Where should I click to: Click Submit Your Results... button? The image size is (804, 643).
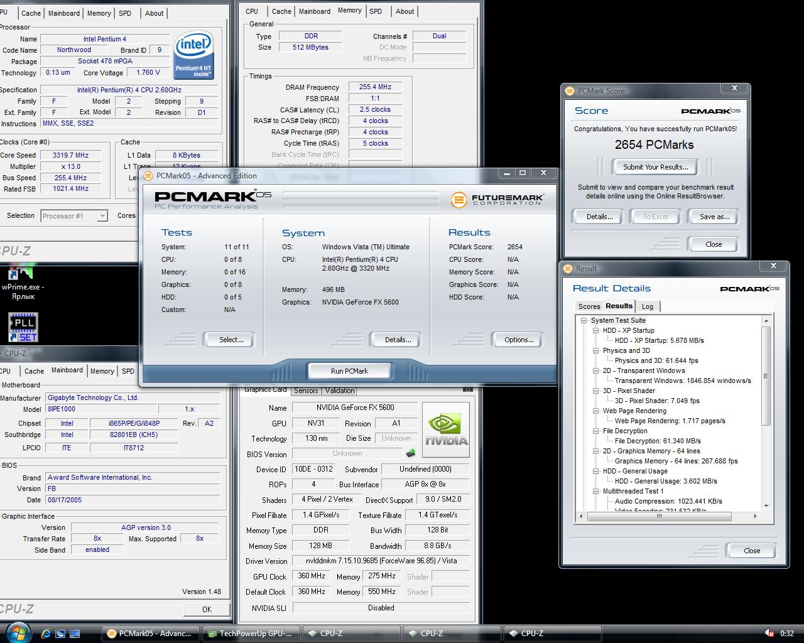tap(656, 167)
